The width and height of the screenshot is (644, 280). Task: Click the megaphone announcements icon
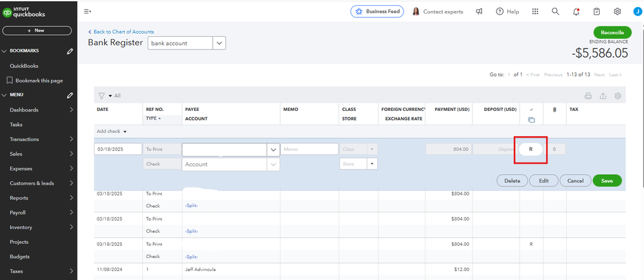(479, 12)
